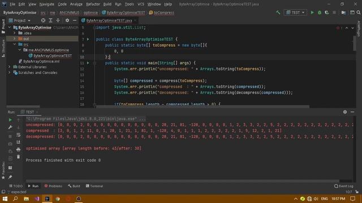The height and width of the screenshot is (203, 362).
Task: Open the Event Log
Action: point(343,186)
